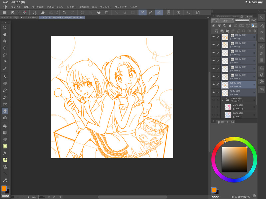
Task: Click the delete layer trash icon
Action: (x=255, y=31)
